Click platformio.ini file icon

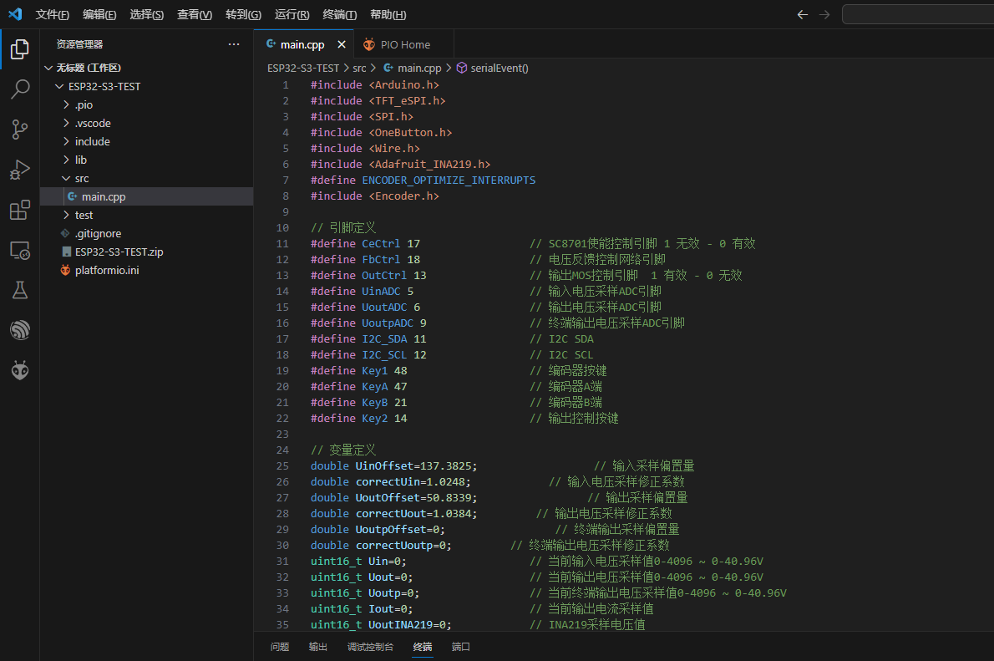tap(65, 270)
